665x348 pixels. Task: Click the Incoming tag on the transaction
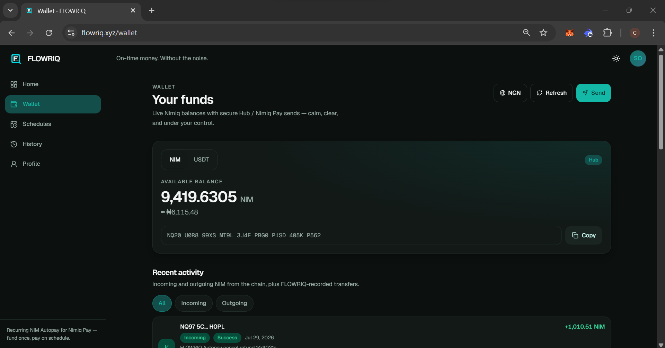(195, 338)
